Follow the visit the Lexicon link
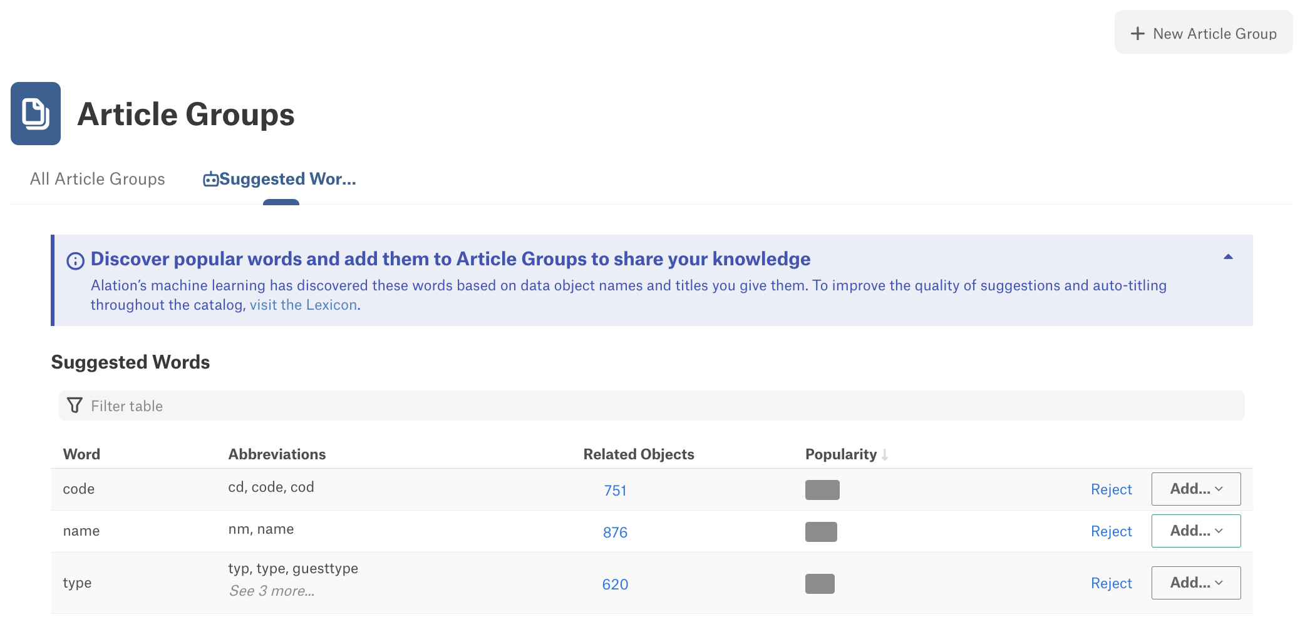Screen dimensions: 1300x617 coord(304,305)
